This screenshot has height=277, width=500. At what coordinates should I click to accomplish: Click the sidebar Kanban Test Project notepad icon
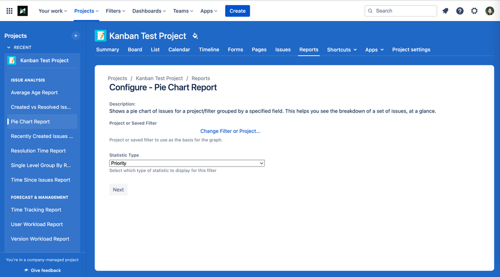tap(12, 60)
